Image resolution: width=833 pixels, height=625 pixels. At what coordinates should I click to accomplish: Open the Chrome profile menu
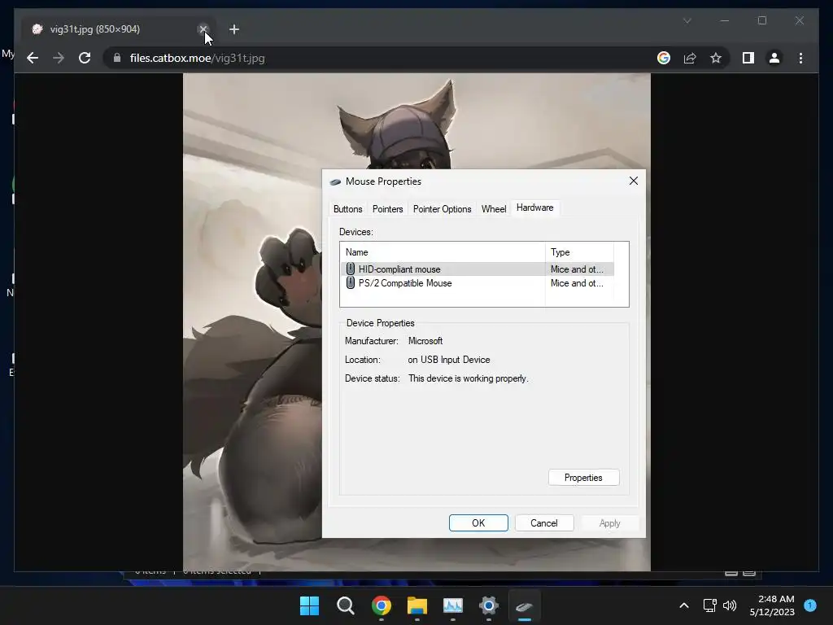pyautogui.click(x=774, y=58)
